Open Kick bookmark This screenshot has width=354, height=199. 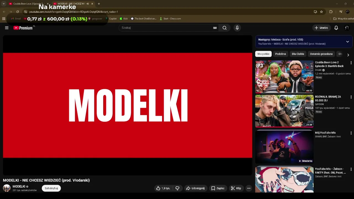[124, 19]
